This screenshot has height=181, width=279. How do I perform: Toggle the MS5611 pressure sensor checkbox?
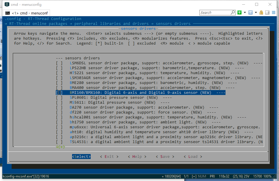click(59, 103)
